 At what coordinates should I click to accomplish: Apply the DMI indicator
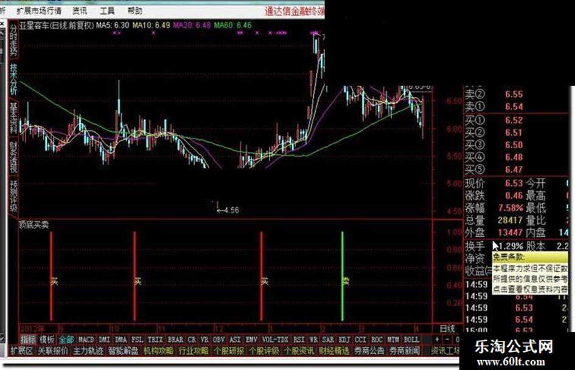point(105,340)
